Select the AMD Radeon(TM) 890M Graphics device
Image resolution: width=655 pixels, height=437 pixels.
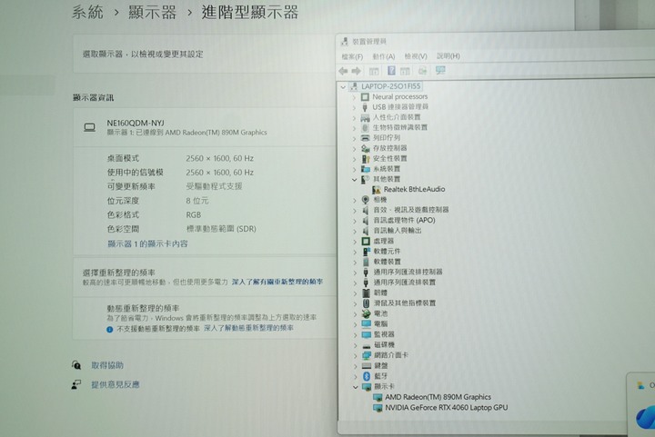click(438, 397)
